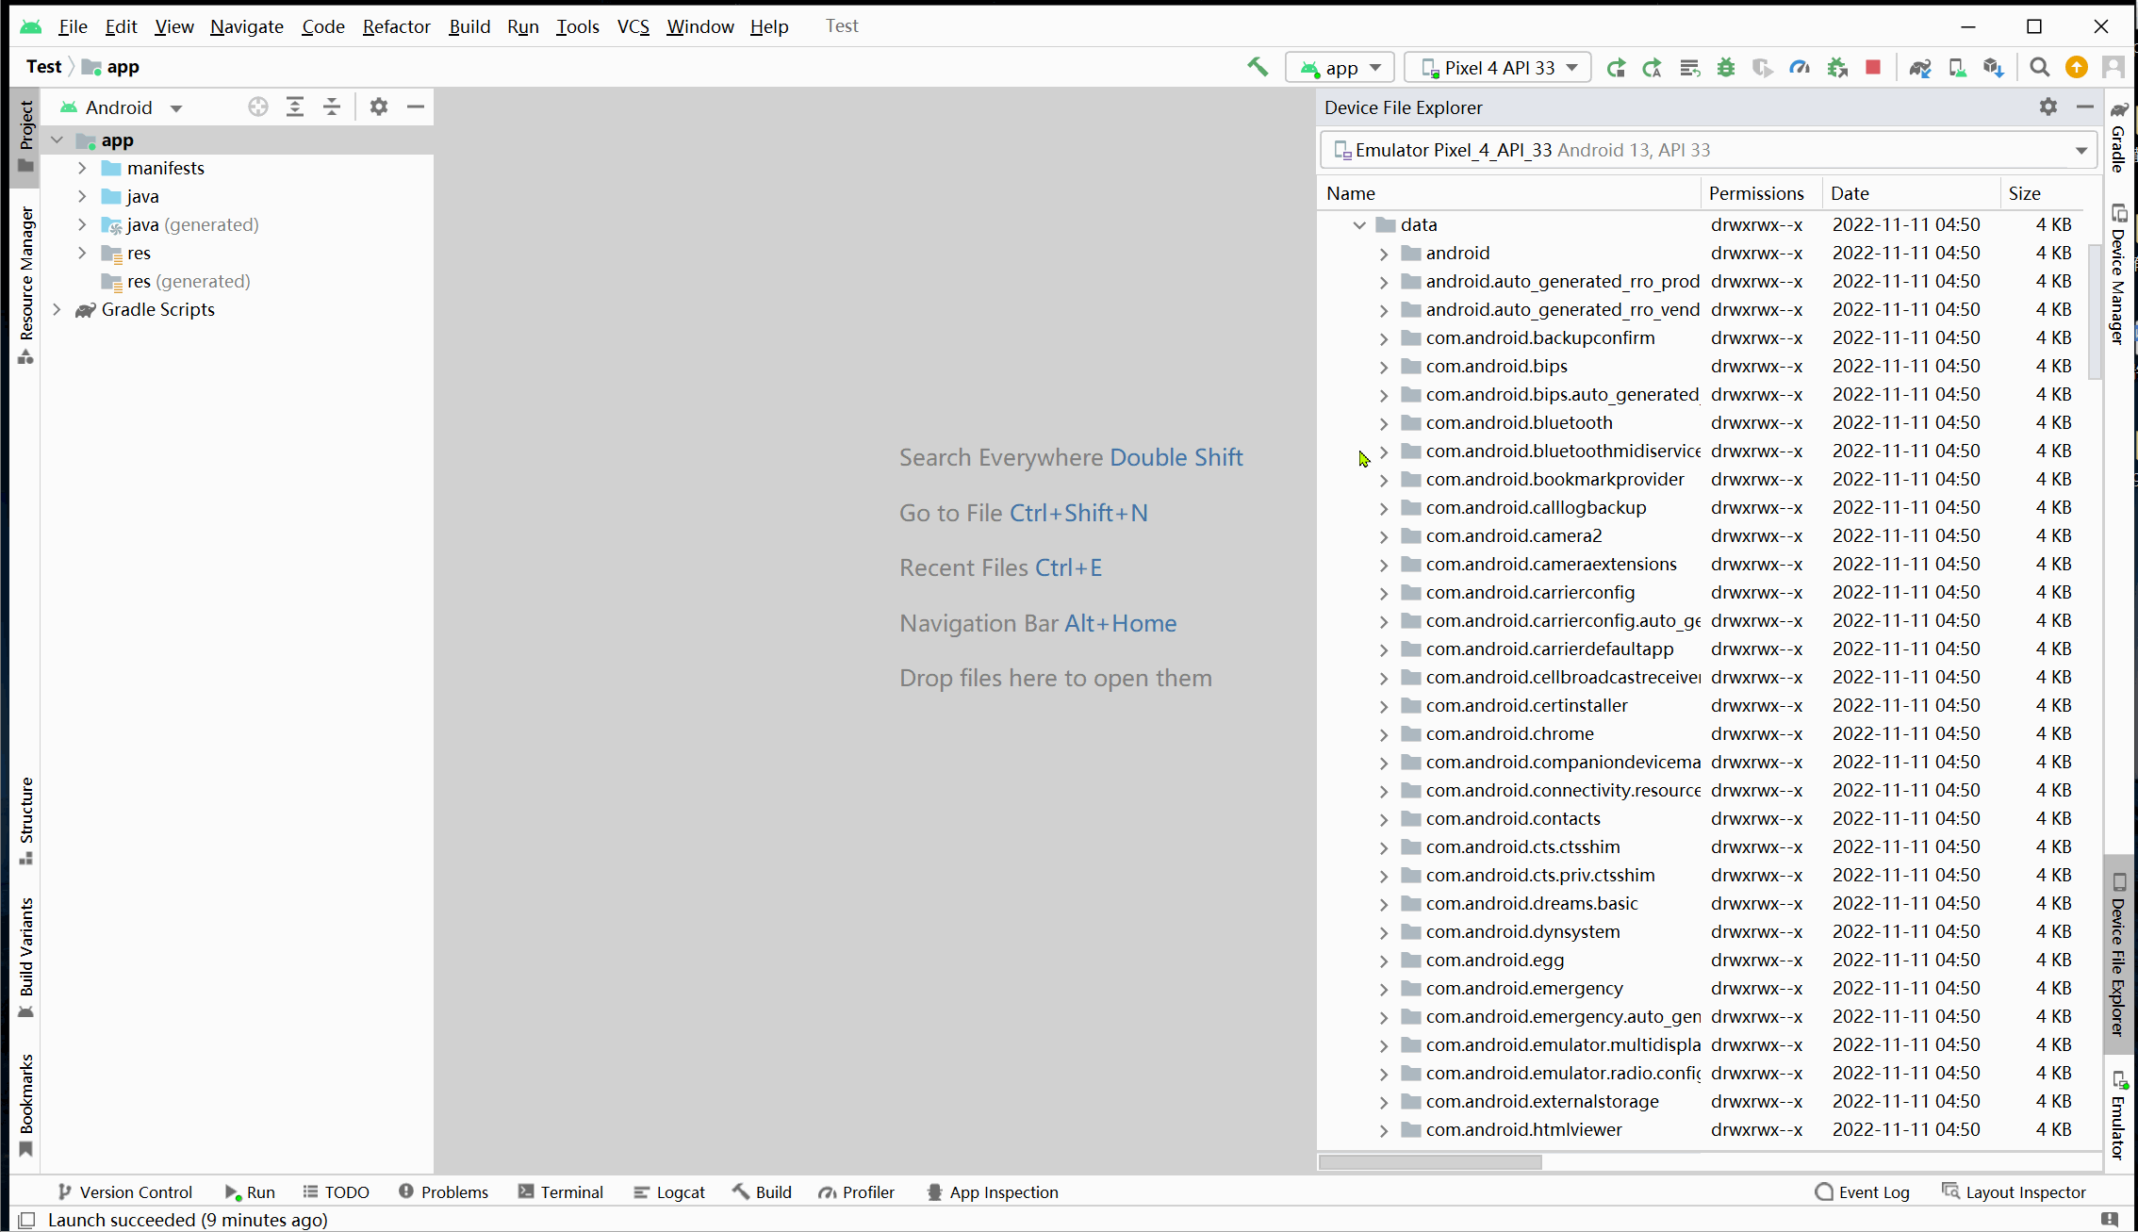
Task: Click the red Stop button
Action: (1873, 68)
